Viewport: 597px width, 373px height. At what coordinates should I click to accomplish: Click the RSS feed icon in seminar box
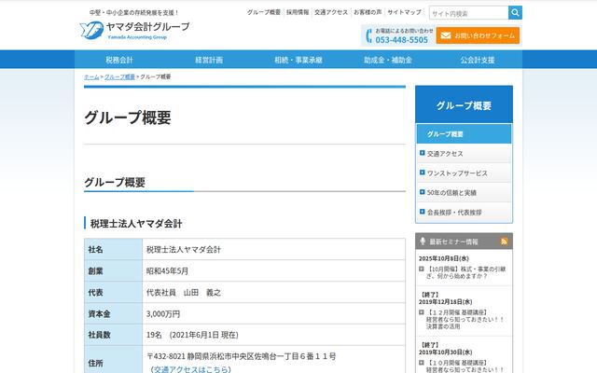point(504,242)
